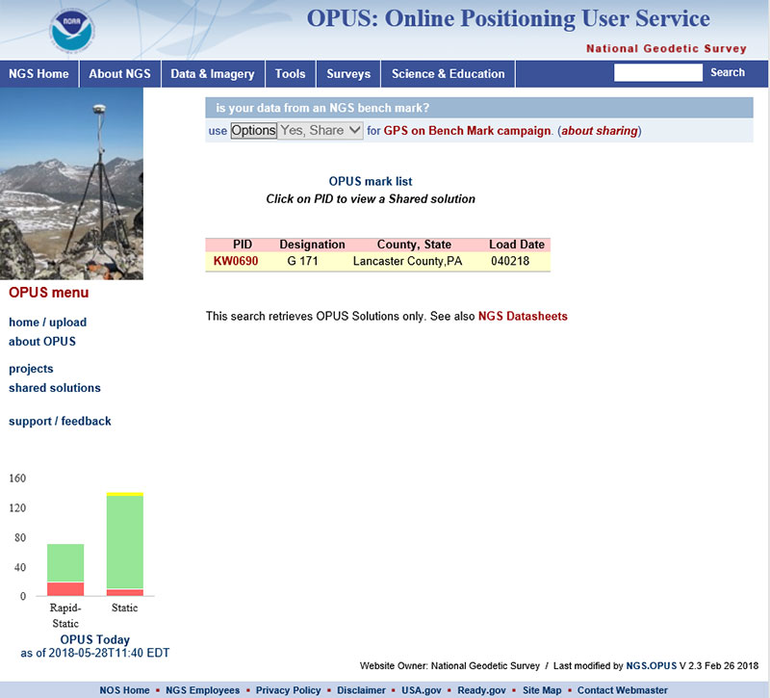Click the Contact Webmaster footer link
Screen dimensions: 770x698
622,690
